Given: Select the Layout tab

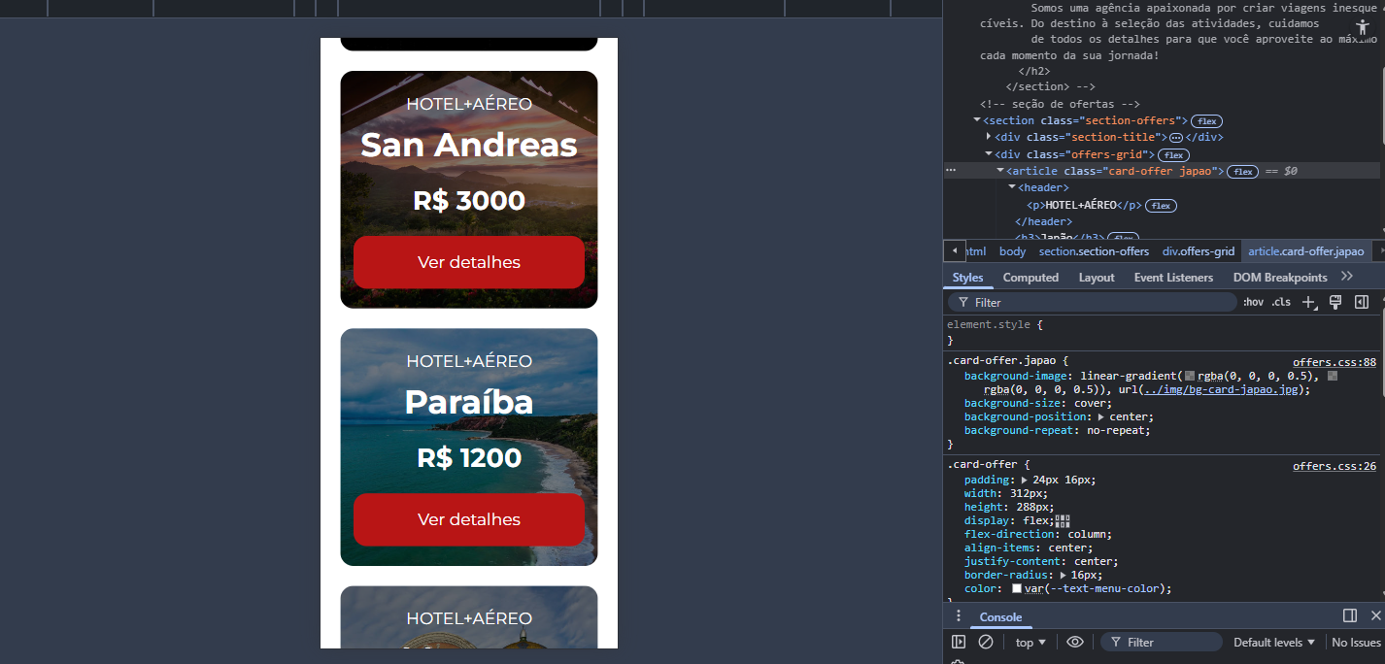Looking at the screenshot, I should [1096, 277].
